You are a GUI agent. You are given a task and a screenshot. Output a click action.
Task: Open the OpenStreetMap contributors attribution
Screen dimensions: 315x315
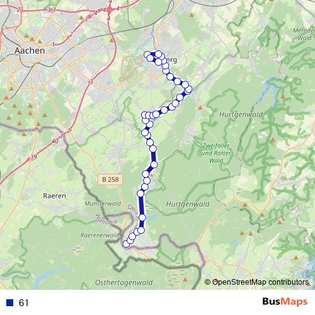[256, 282]
